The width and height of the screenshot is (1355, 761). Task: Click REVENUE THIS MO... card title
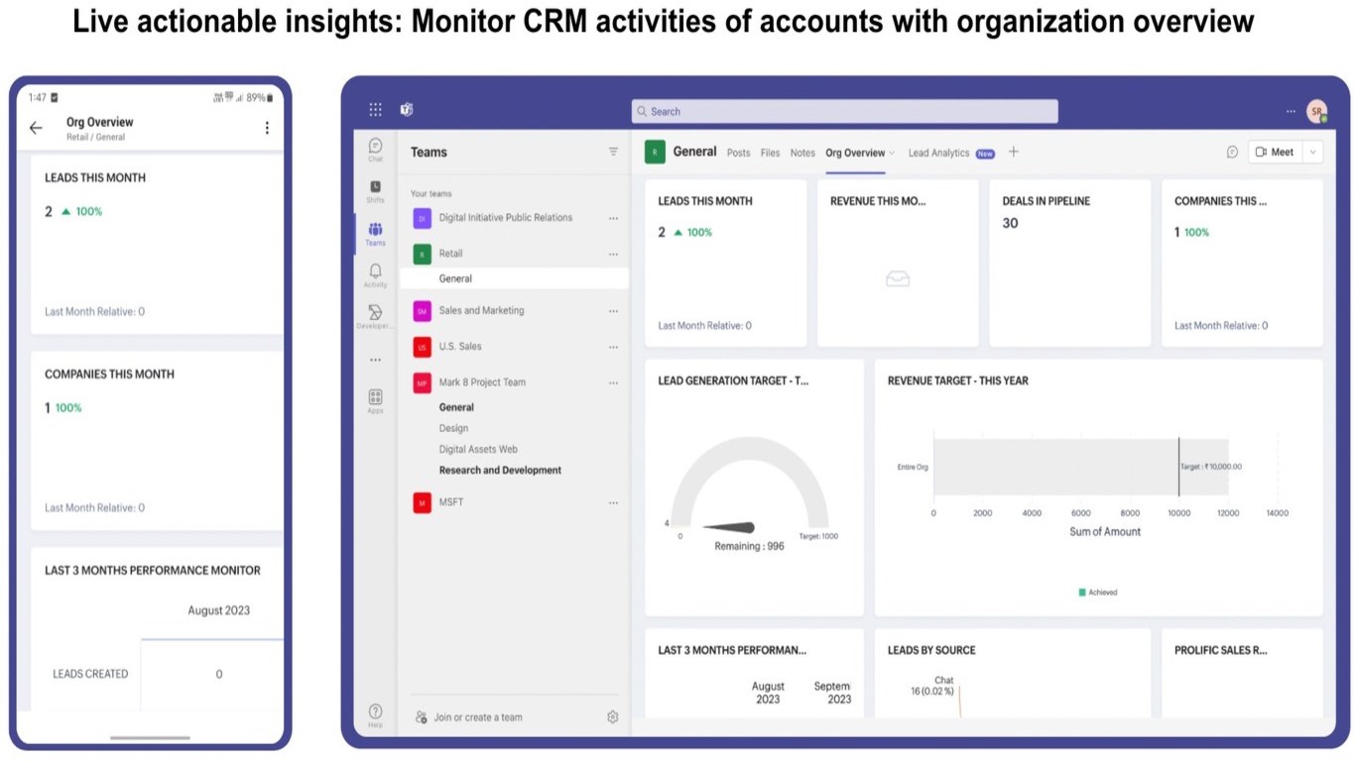pyautogui.click(x=878, y=201)
